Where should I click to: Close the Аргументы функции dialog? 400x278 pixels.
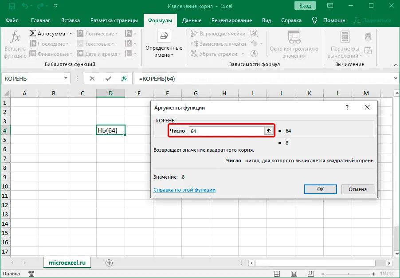367,107
